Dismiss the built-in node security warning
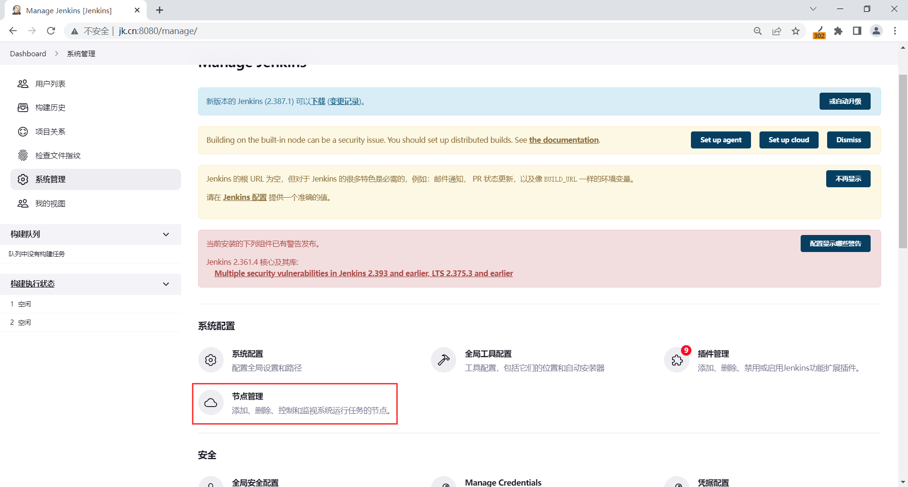 (x=848, y=140)
